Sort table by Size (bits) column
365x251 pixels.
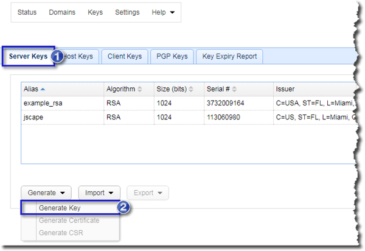tap(179, 89)
